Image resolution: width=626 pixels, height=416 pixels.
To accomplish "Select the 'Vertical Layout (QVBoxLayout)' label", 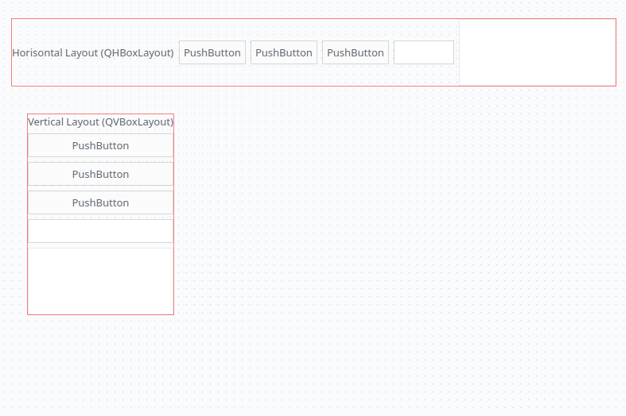I will click(x=100, y=122).
